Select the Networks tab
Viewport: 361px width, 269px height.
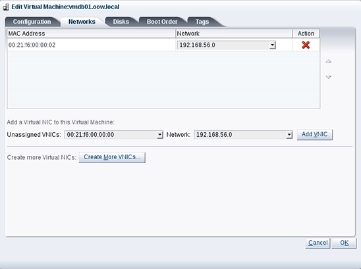(x=82, y=22)
